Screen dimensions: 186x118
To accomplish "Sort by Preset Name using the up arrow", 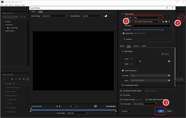I will 14,83.
